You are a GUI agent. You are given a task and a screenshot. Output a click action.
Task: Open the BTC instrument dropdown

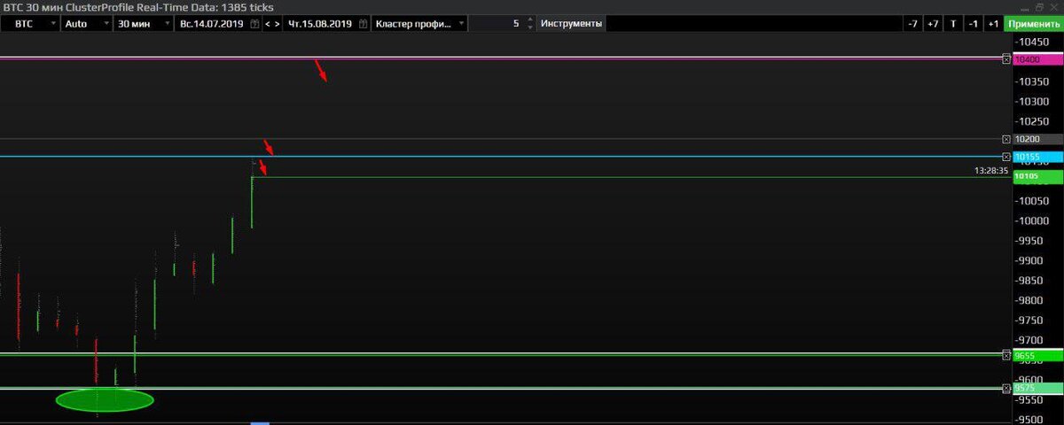coord(29,24)
